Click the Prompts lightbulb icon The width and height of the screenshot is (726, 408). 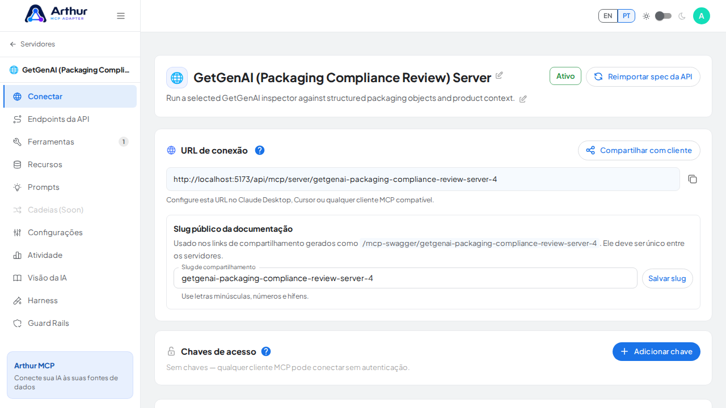pyautogui.click(x=18, y=187)
